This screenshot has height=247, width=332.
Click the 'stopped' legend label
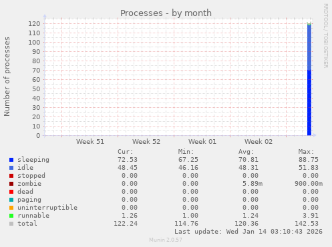(x=31, y=176)
